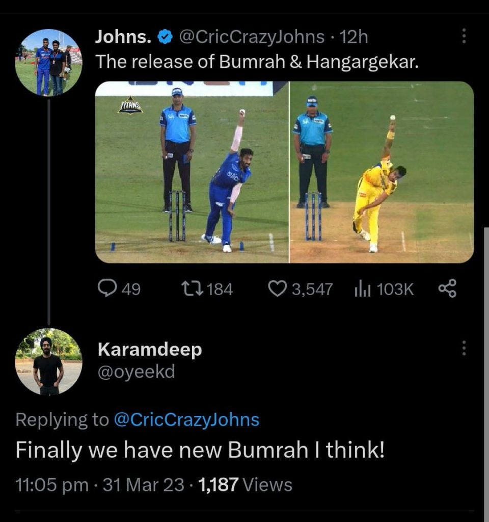Screen dimensions: 489x522
Task: Open Karamdeep's profile picture avatar
Action: (x=48, y=361)
